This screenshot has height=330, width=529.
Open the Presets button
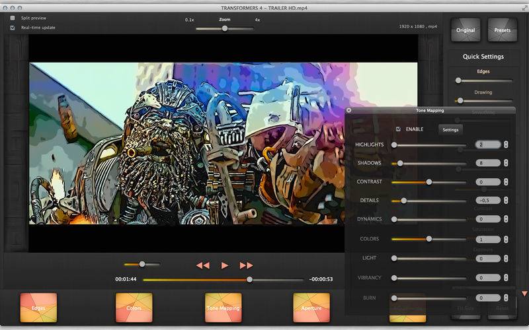coord(503,30)
